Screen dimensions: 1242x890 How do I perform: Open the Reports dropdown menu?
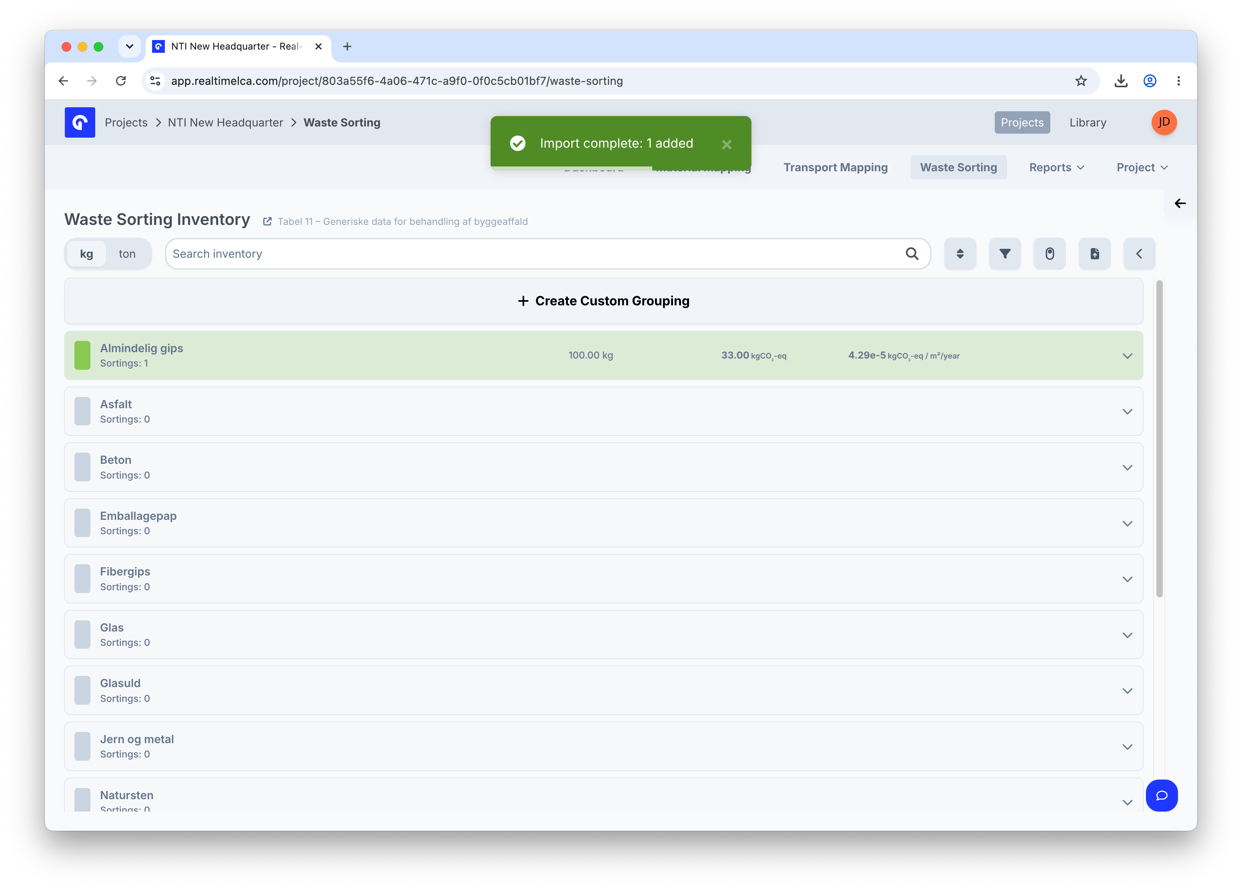tap(1056, 168)
